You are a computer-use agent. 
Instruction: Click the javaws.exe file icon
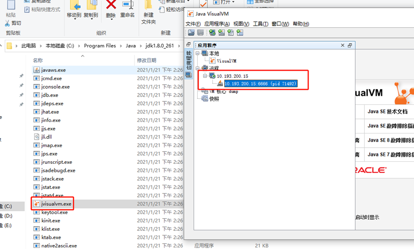(x=36, y=70)
